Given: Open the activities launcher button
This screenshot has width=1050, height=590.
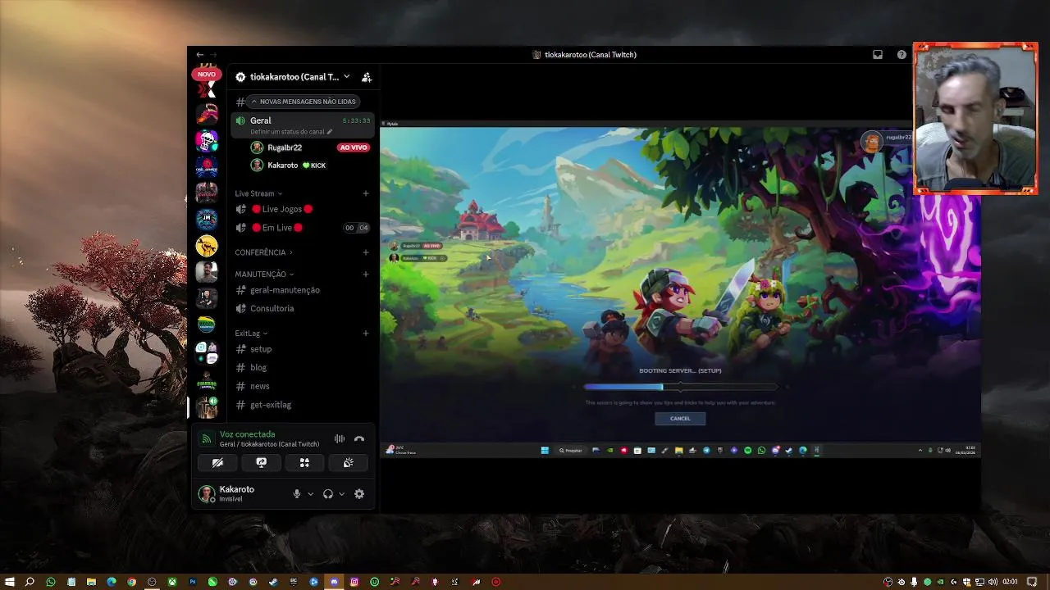Looking at the screenshot, I should [304, 463].
